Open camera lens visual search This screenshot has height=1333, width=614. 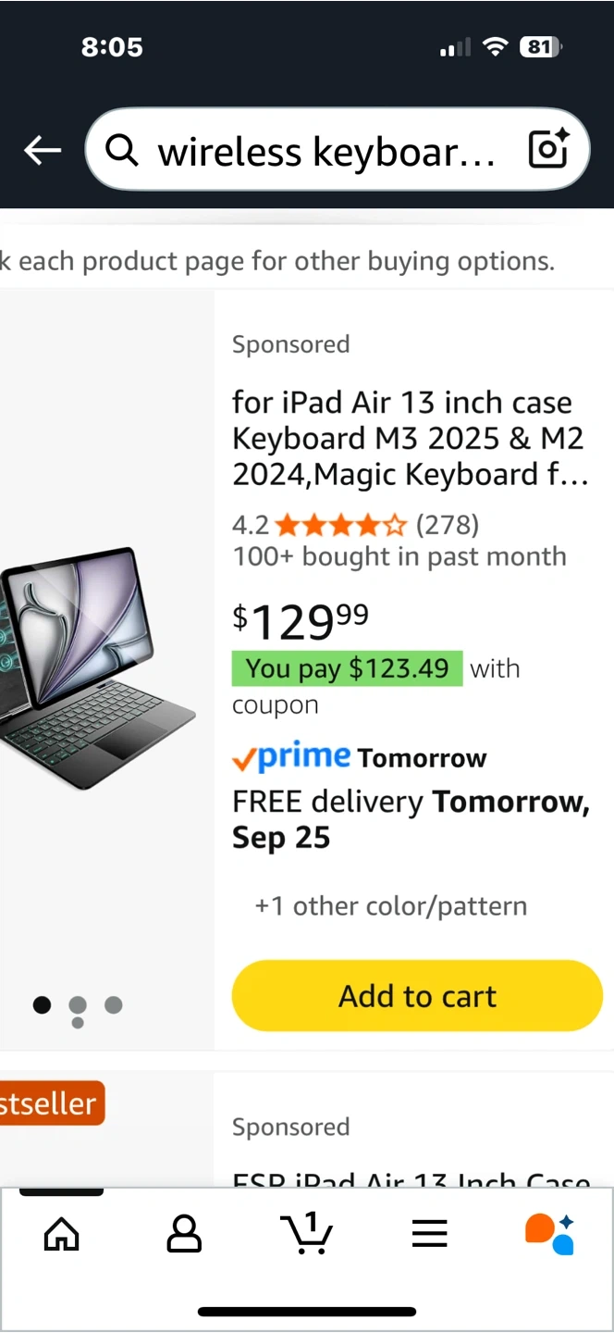(x=547, y=149)
